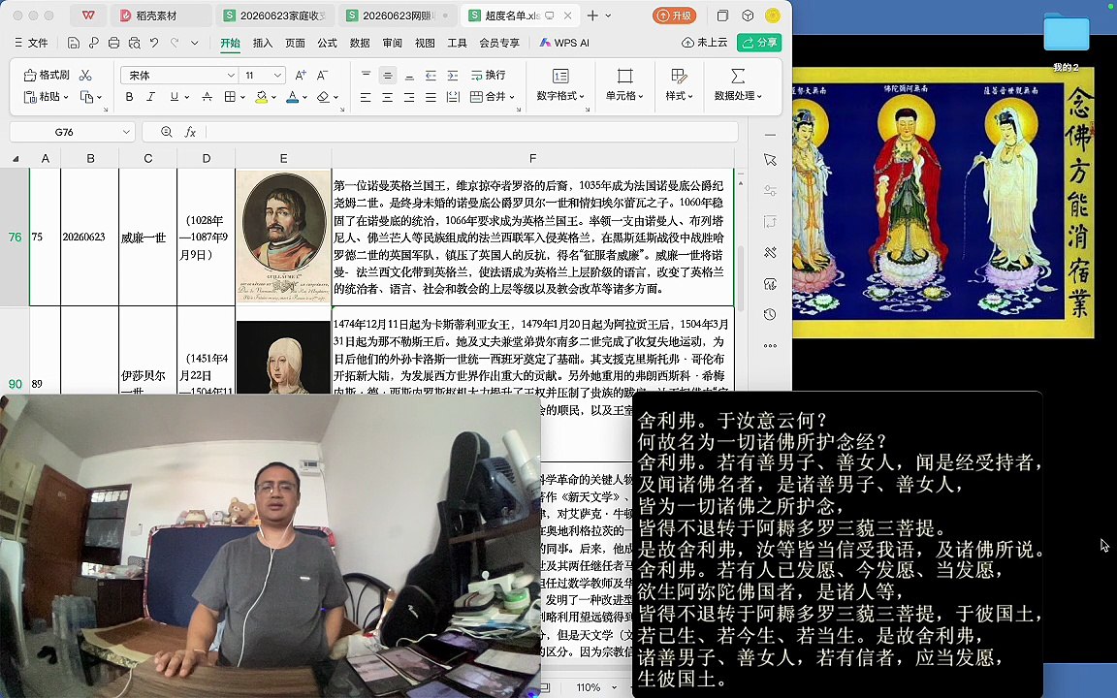
Task: Toggle underline formatting
Action: pos(174,97)
